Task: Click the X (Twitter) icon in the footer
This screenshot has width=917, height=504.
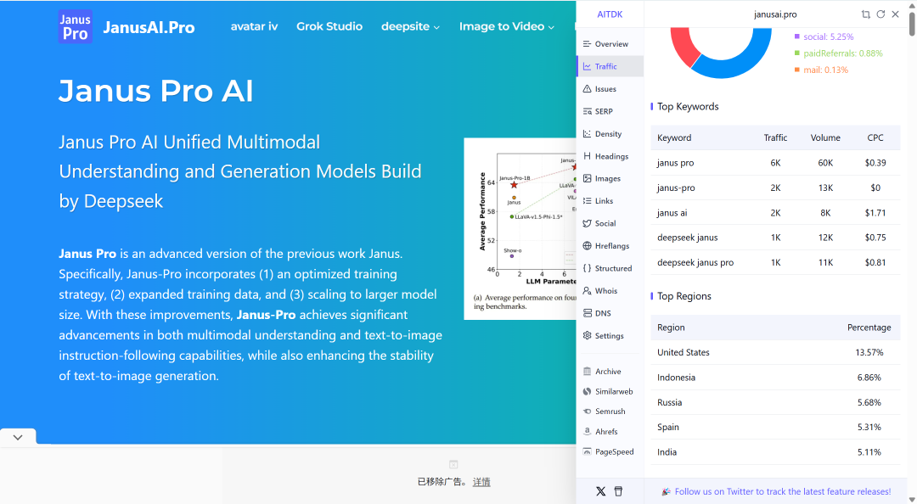Action: click(600, 491)
